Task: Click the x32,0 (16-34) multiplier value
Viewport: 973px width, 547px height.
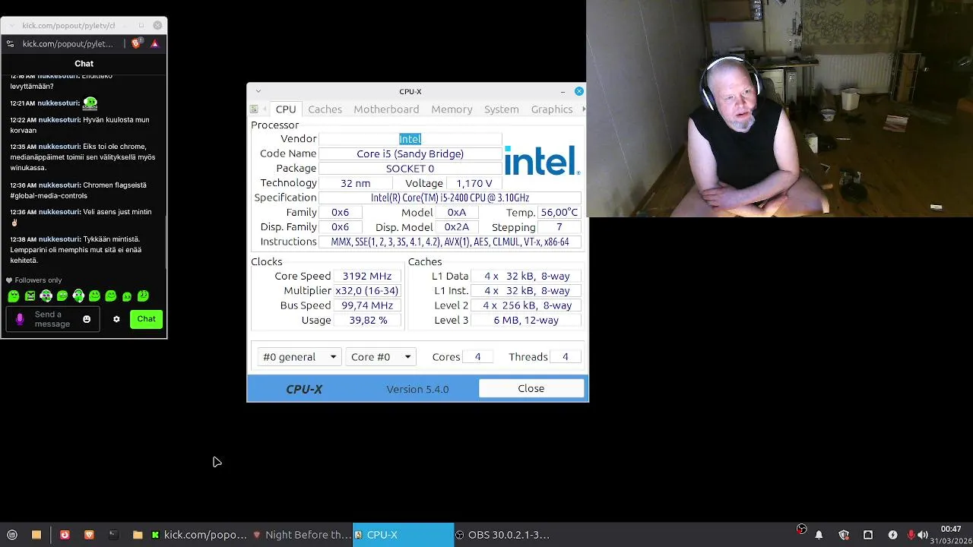Action: click(367, 291)
